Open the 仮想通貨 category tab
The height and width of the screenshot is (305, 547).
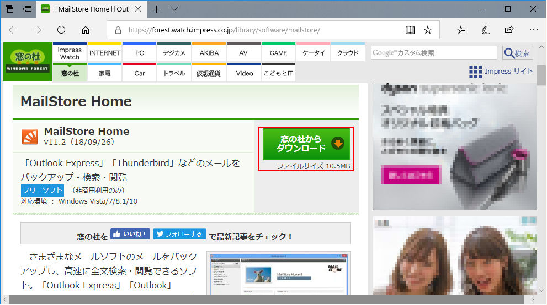(209, 73)
